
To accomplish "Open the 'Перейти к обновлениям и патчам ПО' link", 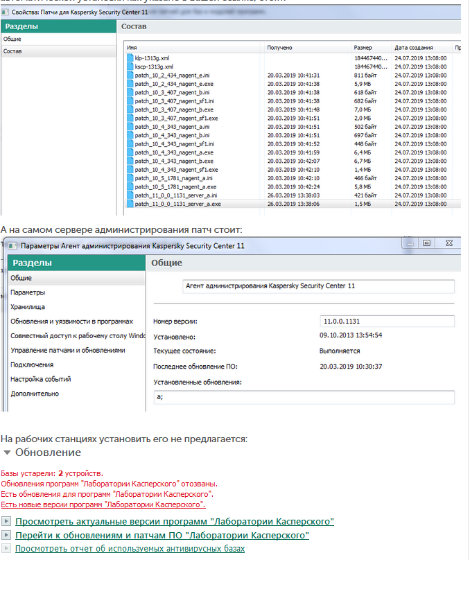I will click(x=162, y=536).
